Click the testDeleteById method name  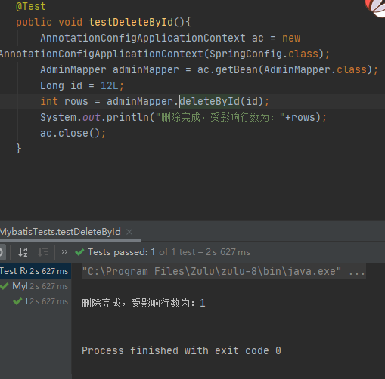coord(131,22)
